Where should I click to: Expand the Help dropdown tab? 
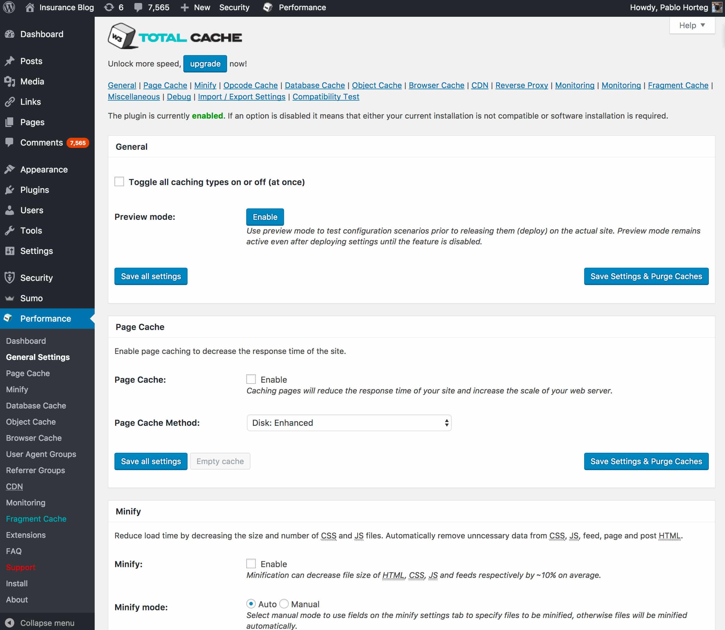(x=692, y=25)
